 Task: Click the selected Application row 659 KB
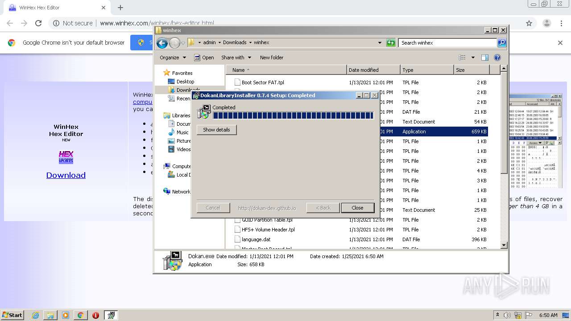[x=434, y=132]
